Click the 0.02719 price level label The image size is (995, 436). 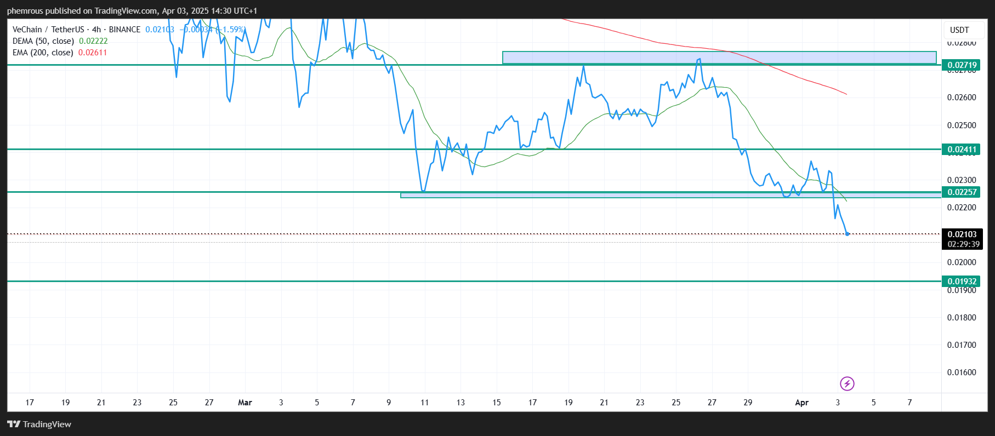(x=962, y=65)
